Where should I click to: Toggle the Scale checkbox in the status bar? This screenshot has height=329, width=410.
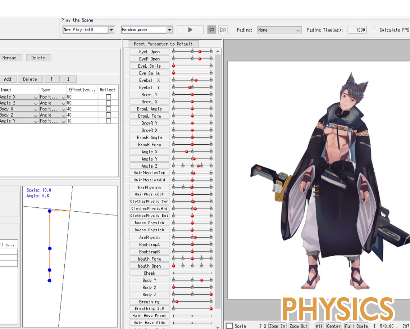[229, 325]
